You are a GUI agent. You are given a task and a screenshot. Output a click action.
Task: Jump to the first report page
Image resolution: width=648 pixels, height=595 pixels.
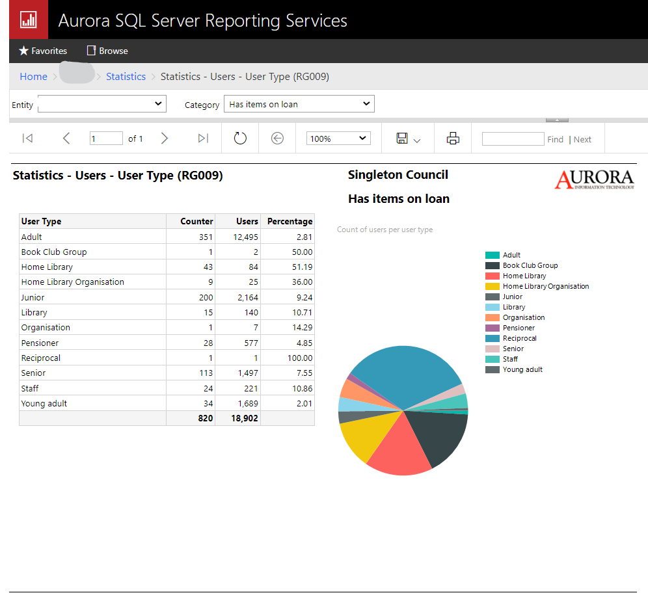(27, 138)
